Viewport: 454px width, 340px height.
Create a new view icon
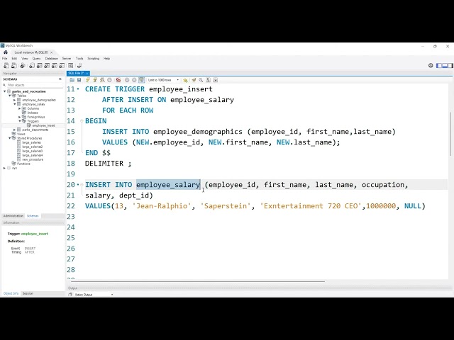coord(47,66)
